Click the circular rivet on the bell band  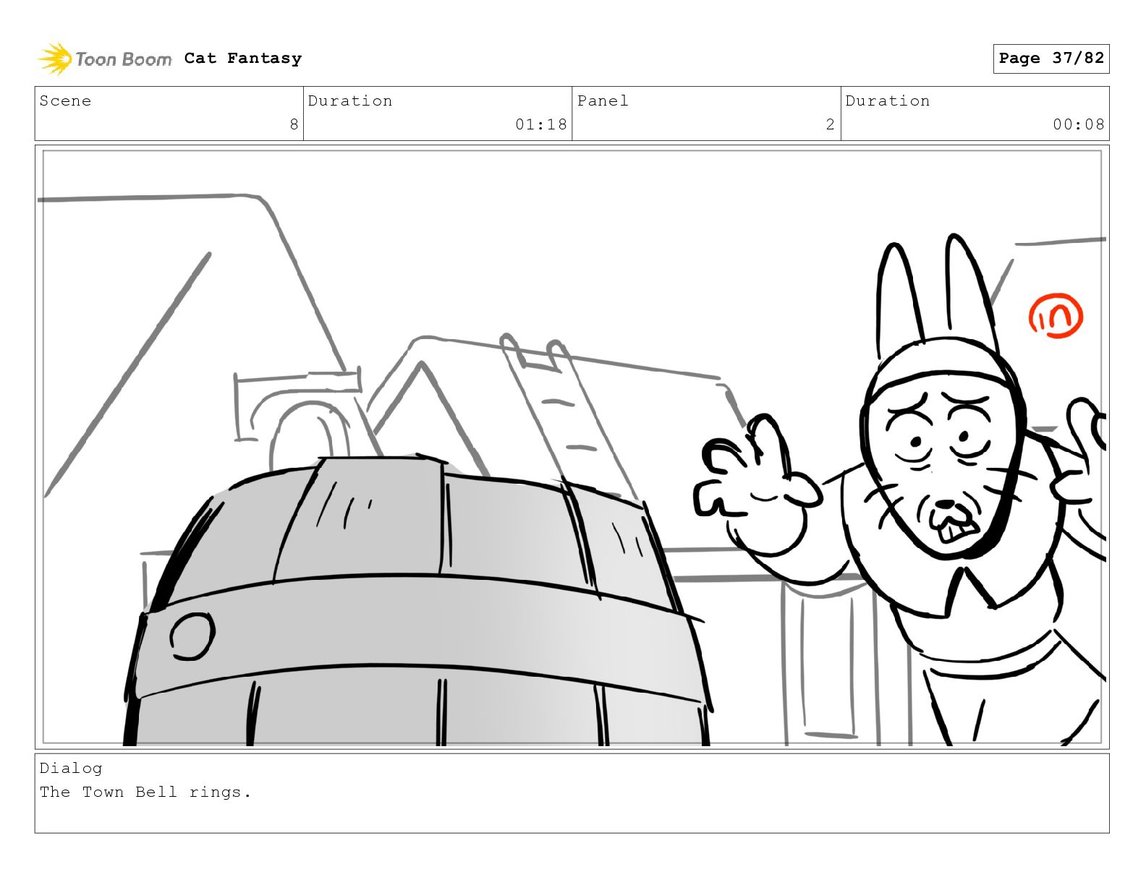point(192,636)
